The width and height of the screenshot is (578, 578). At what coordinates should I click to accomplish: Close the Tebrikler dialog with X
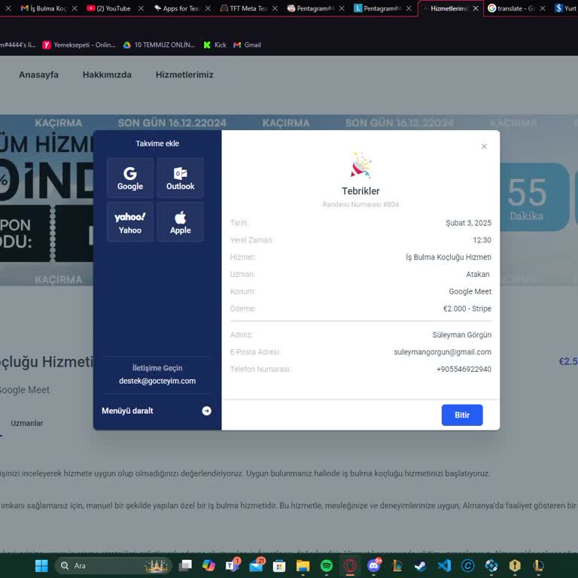pos(484,146)
